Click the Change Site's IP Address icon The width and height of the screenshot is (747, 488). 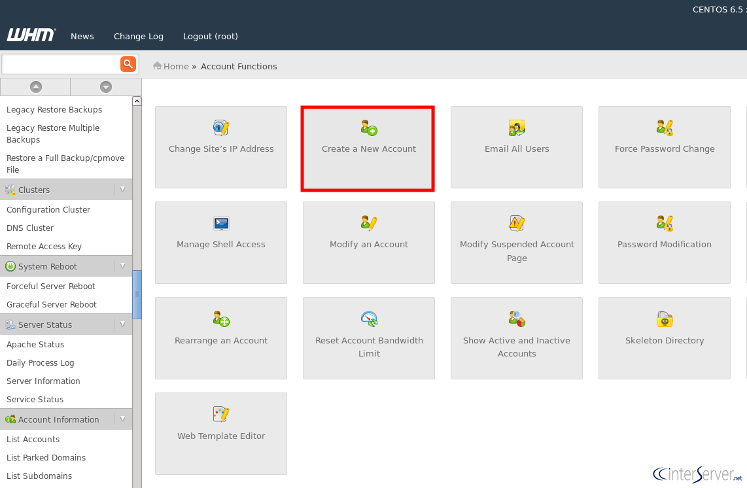(x=221, y=128)
